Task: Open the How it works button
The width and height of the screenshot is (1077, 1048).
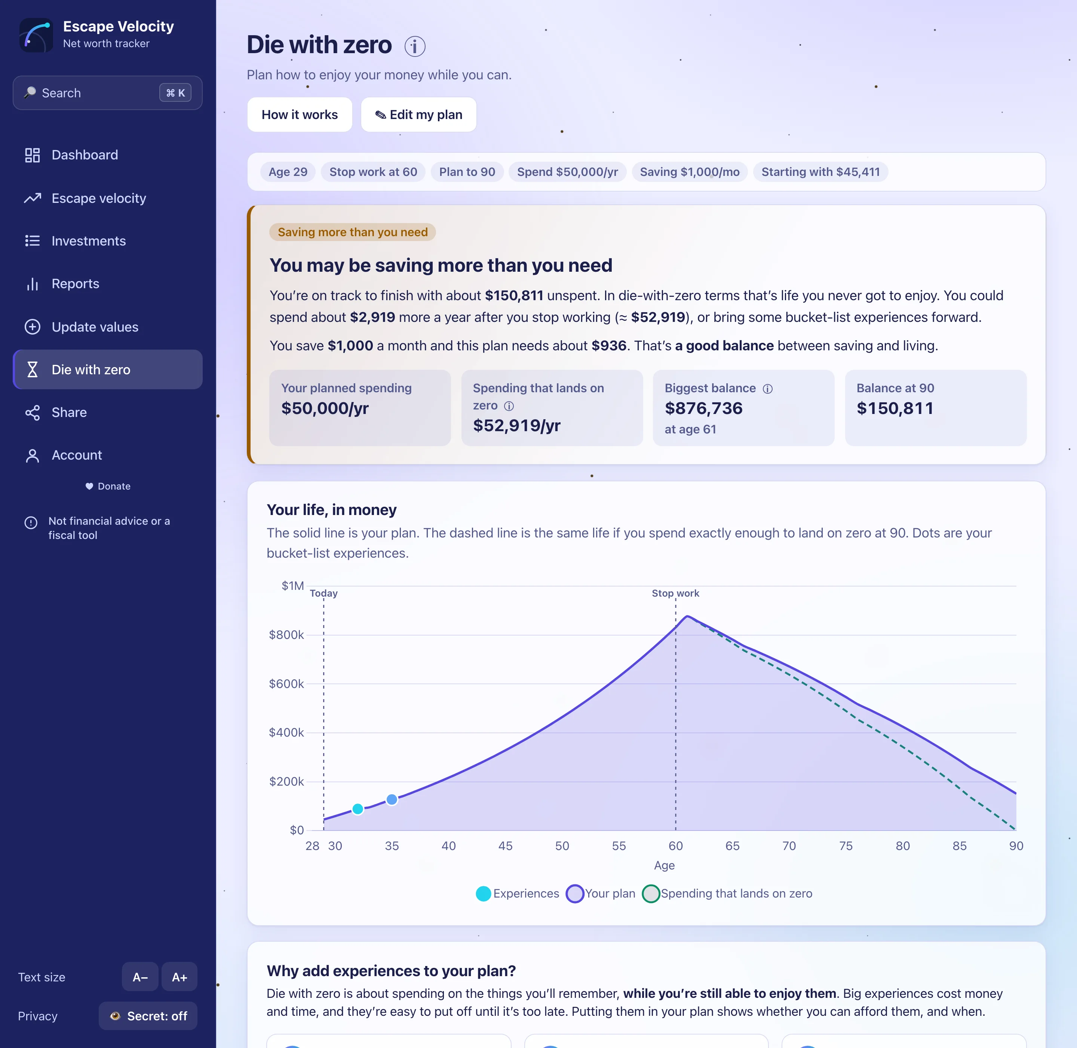Action: (x=300, y=115)
